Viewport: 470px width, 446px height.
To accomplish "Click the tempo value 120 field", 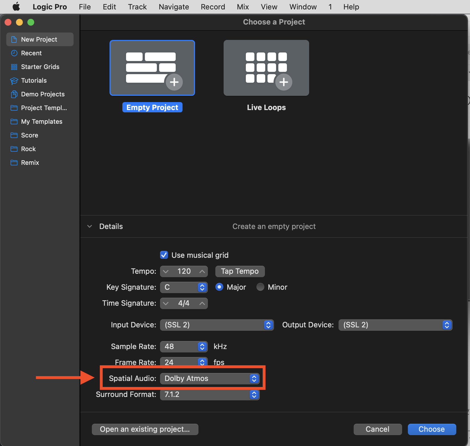I will click(184, 271).
